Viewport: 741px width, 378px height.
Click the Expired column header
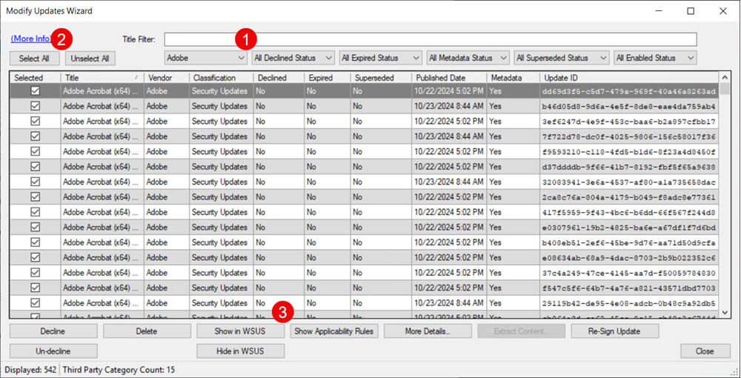coord(327,78)
